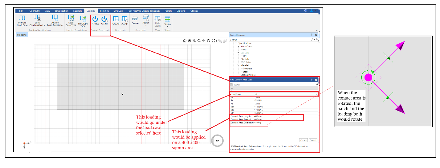This screenshot has width=440, height=168.
Task: Click the TOP view cube
Action: tap(217, 141)
